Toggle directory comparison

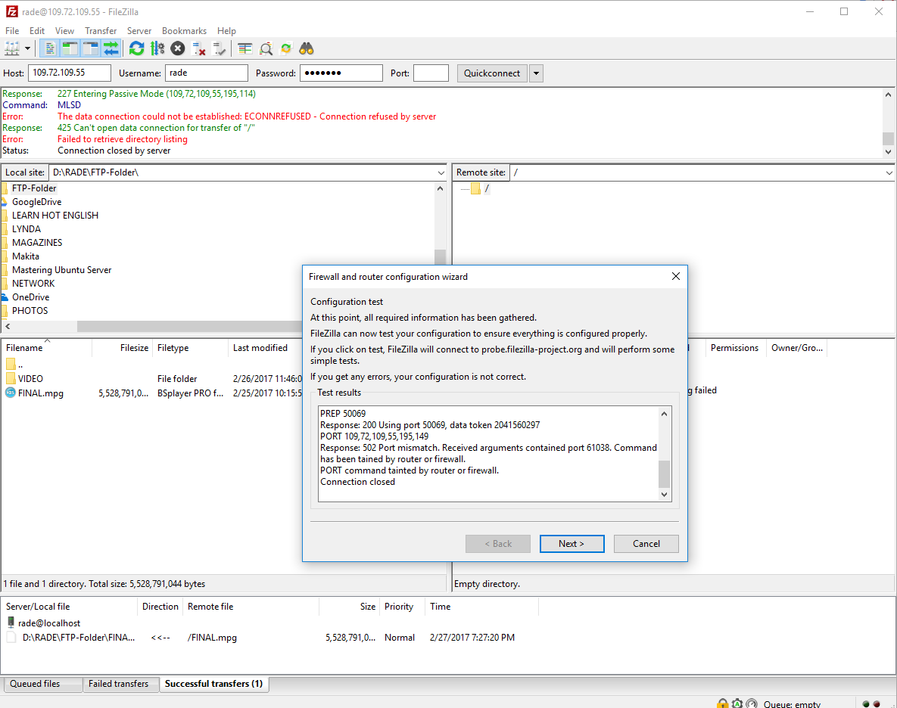266,48
